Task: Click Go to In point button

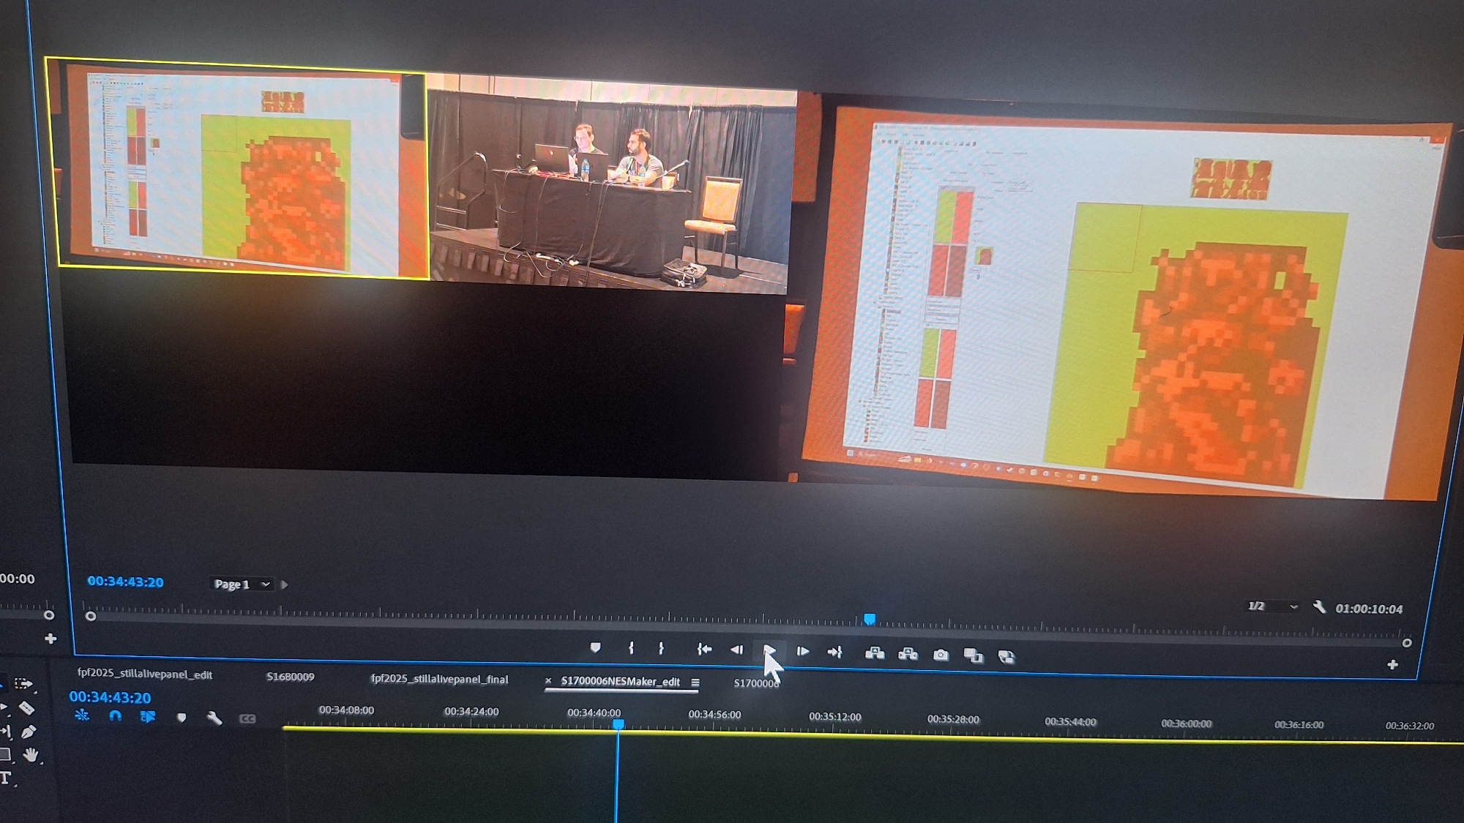Action: click(x=703, y=649)
